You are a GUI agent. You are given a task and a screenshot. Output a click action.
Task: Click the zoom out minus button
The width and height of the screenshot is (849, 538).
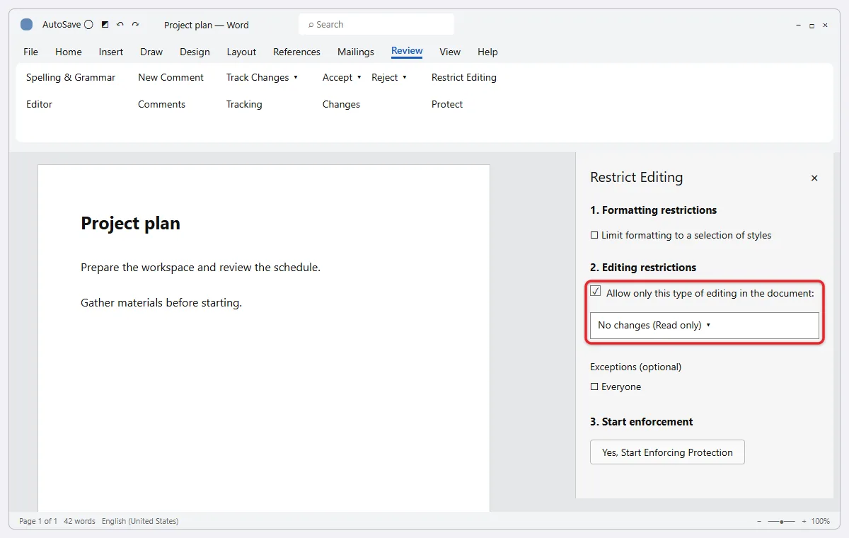click(759, 521)
